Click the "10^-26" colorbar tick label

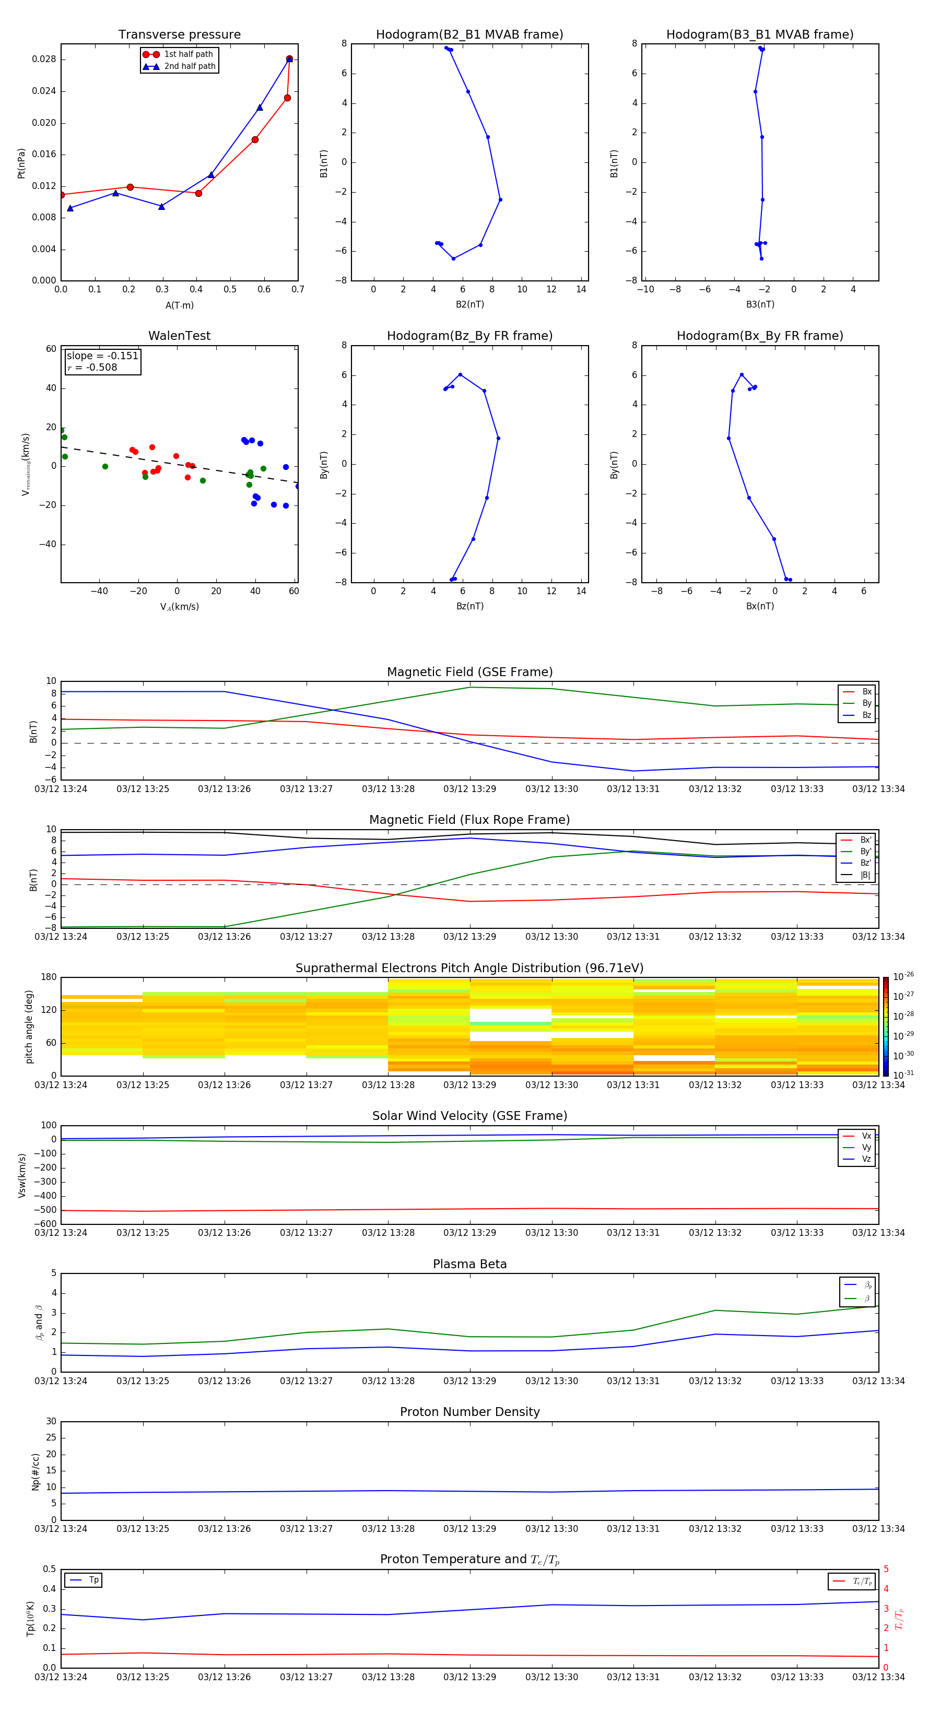(903, 976)
